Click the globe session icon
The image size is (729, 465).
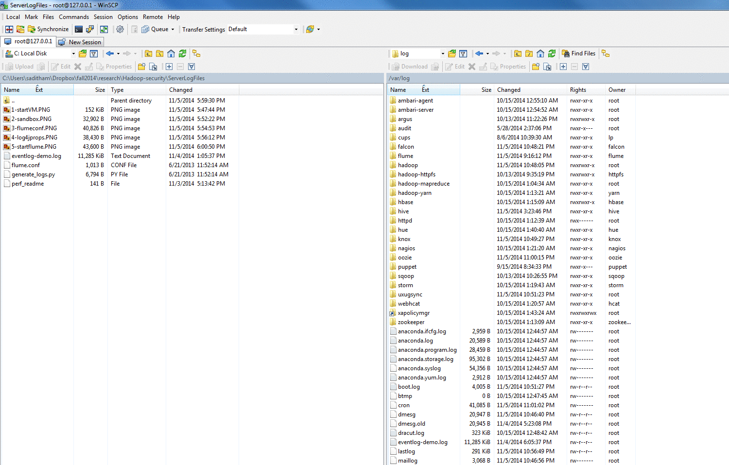[310, 29]
